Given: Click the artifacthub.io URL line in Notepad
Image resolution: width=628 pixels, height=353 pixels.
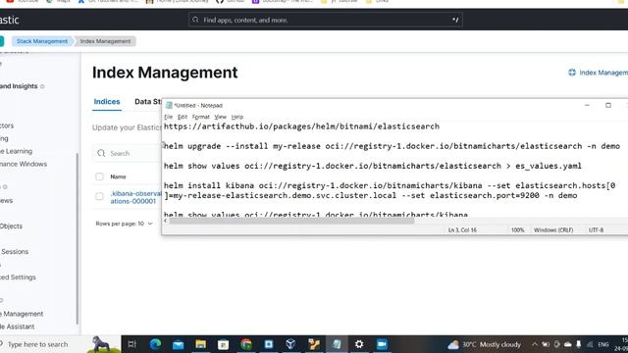Looking at the screenshot, I should click(301, 126).
